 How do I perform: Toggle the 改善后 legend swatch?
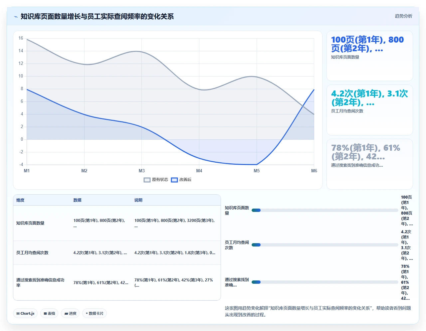pyautogui.click(x=174, y=180)
